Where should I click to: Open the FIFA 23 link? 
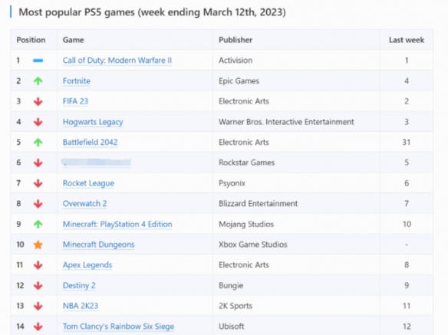(75, 101)
